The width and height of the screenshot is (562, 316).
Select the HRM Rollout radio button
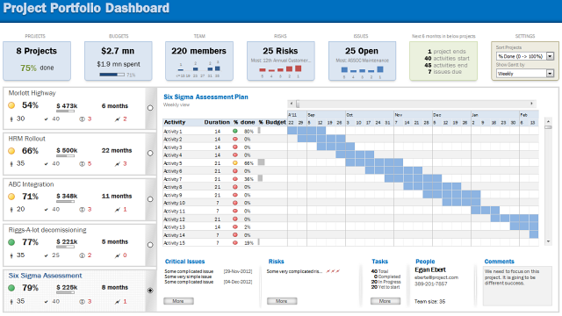(150, 153)
